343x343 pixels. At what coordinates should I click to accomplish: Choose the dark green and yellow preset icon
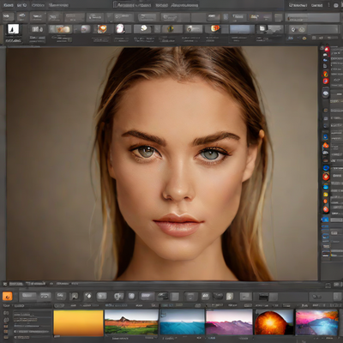click(x=171, y=29)
